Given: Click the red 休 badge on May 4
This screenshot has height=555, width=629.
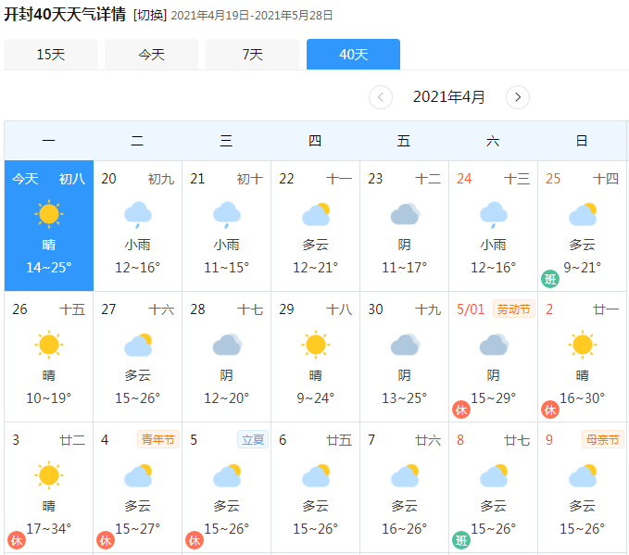Looking at the screenshot, I should 106,540.
